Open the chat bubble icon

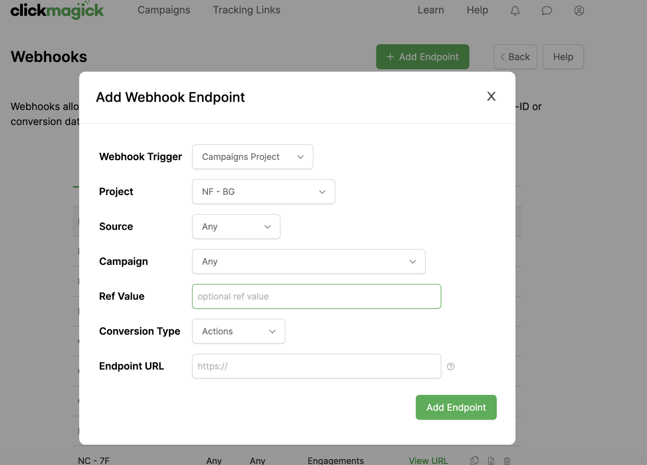click(547, 11)
